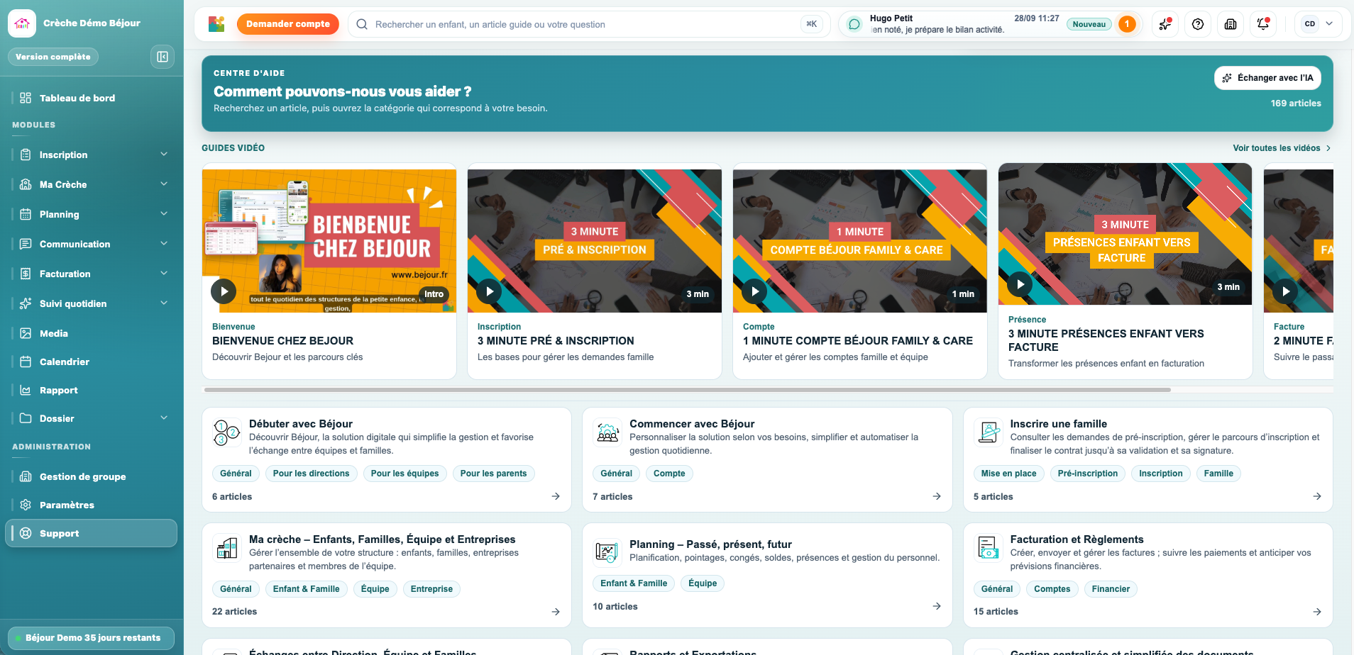Open Voir toutes les vidéos link

pos(1282,148)
